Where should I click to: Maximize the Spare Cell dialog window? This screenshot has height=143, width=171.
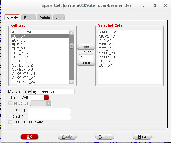coord(154,5)
